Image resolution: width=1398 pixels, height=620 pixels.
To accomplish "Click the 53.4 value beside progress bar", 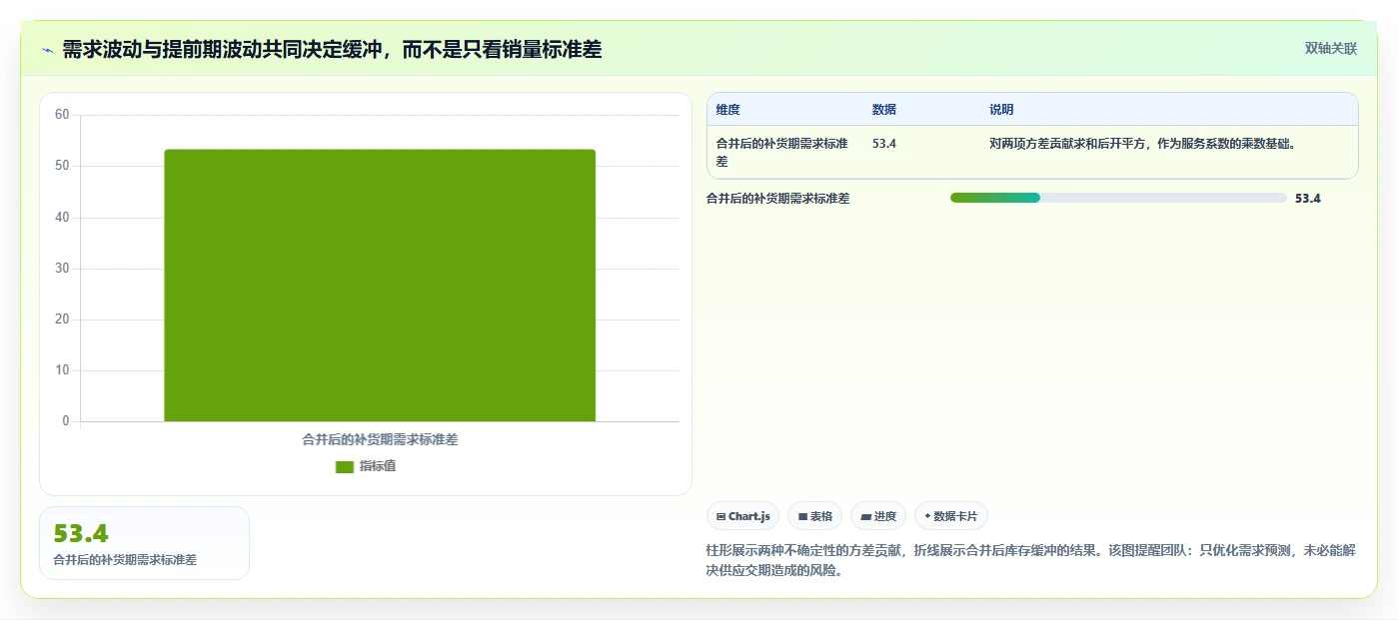I will pyautogui.click(x=1308, y=199).
